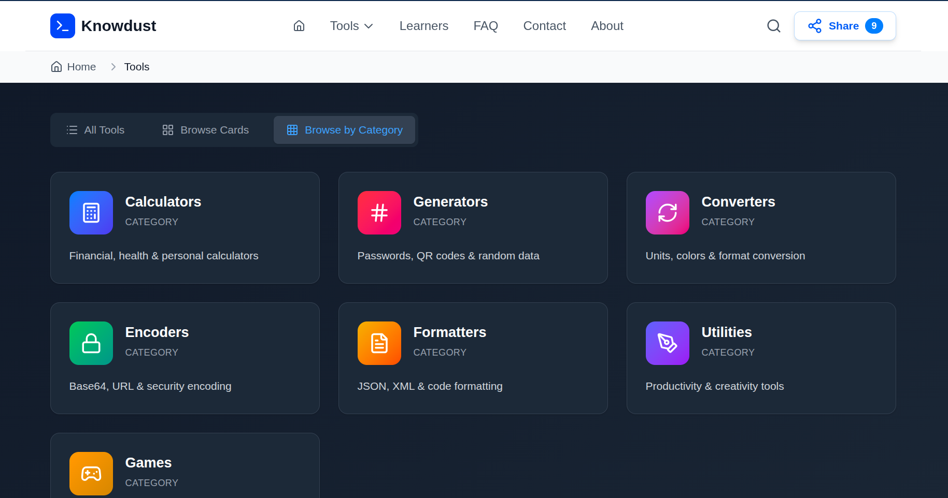Click the Browse by Category table icon
The image size is (948, 498).
tap(292, 130)
